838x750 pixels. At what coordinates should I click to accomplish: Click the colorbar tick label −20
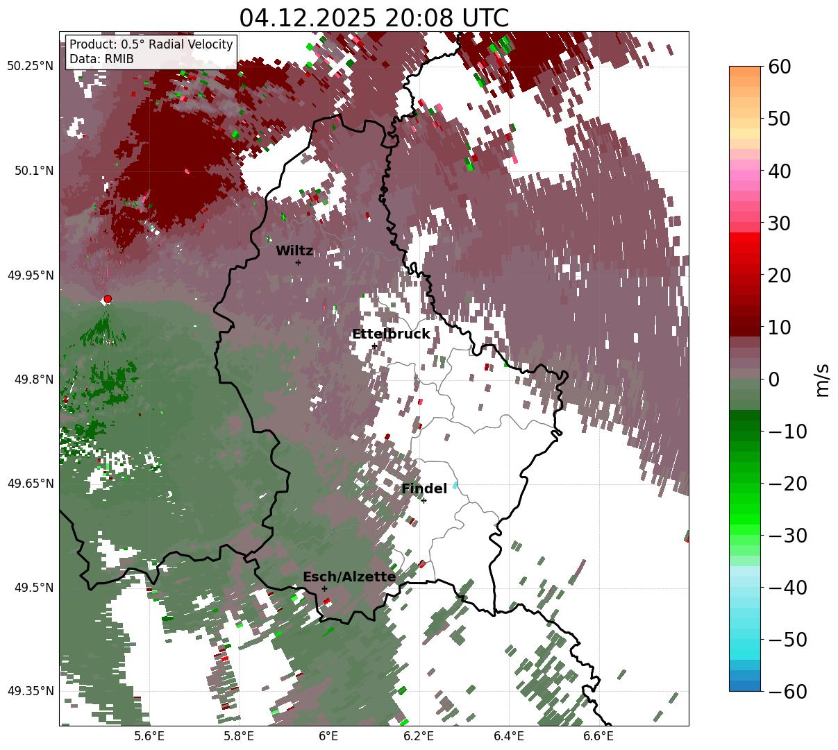pos(787,483)
